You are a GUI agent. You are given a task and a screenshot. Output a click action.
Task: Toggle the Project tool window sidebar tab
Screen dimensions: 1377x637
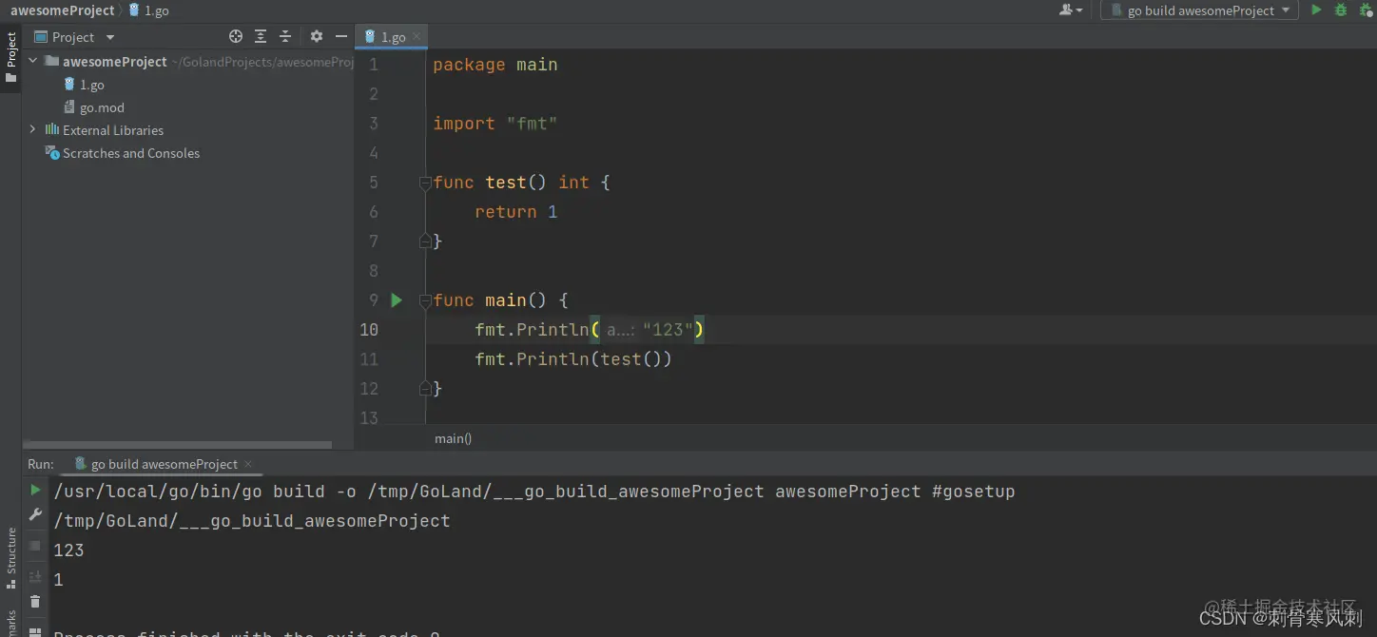coord(10,57)
